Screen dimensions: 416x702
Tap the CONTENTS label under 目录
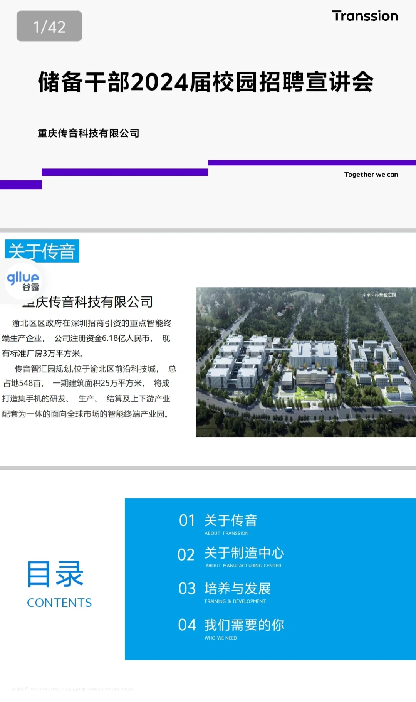[x=59, y=603]
